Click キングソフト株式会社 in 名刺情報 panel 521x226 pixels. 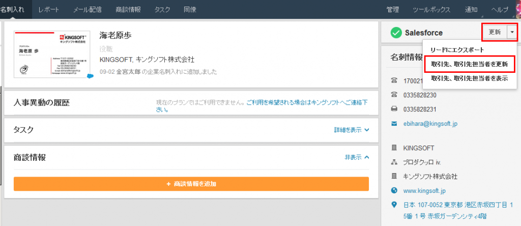click(430, 176)
